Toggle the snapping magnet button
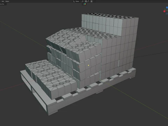Screen dimensions: 168x126 pyautogui.click(x=86, y=1)
